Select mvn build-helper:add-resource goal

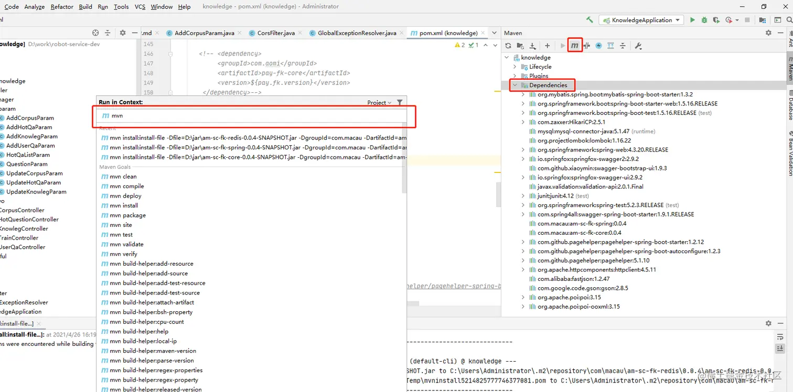click(x=251, y=264)
